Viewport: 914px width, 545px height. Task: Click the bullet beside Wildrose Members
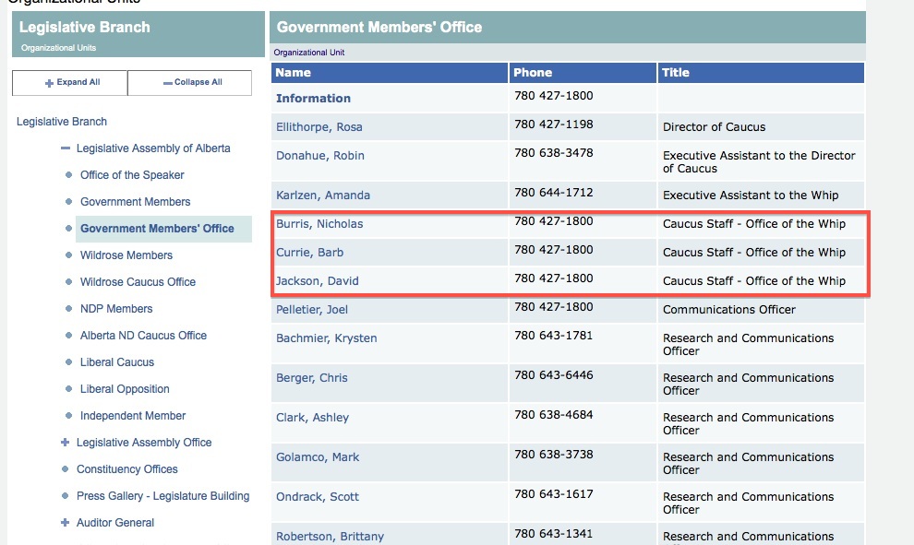(68, 255)
